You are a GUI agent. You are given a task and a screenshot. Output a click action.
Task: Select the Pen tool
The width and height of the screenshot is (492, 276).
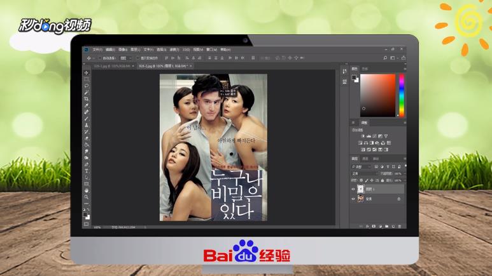click(87, 164)
